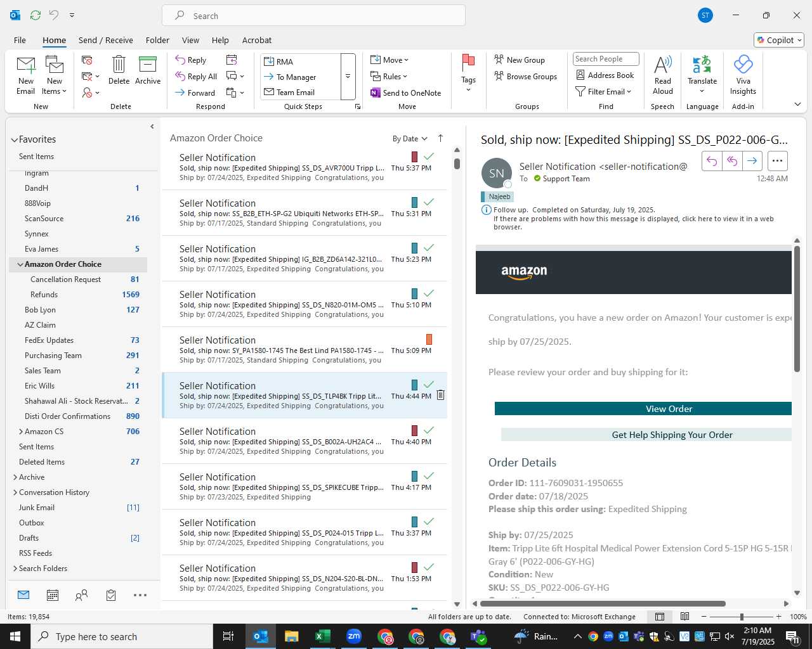Switch to Send / Receive tab
This screenshot has height=649, width=812.
click(106, 40)
